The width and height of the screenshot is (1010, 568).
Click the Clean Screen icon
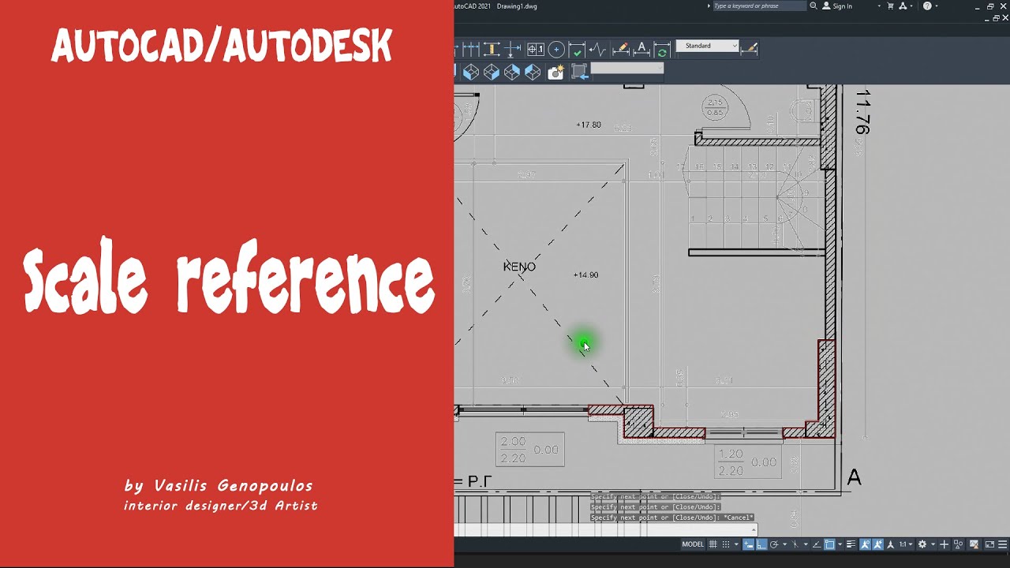tap(989, 544)
